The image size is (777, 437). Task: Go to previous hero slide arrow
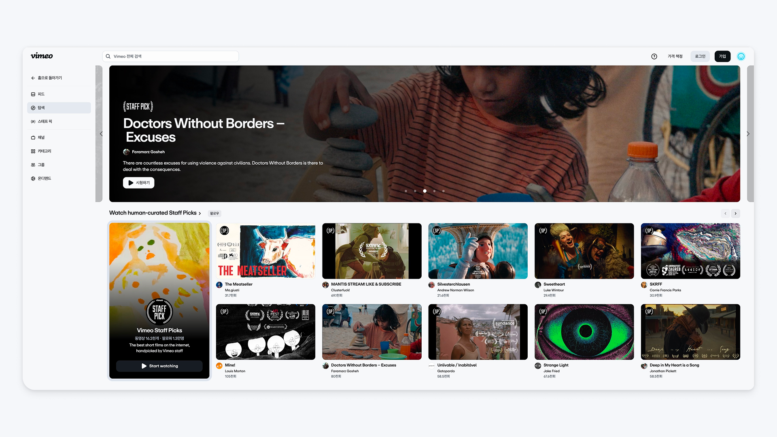101,134
